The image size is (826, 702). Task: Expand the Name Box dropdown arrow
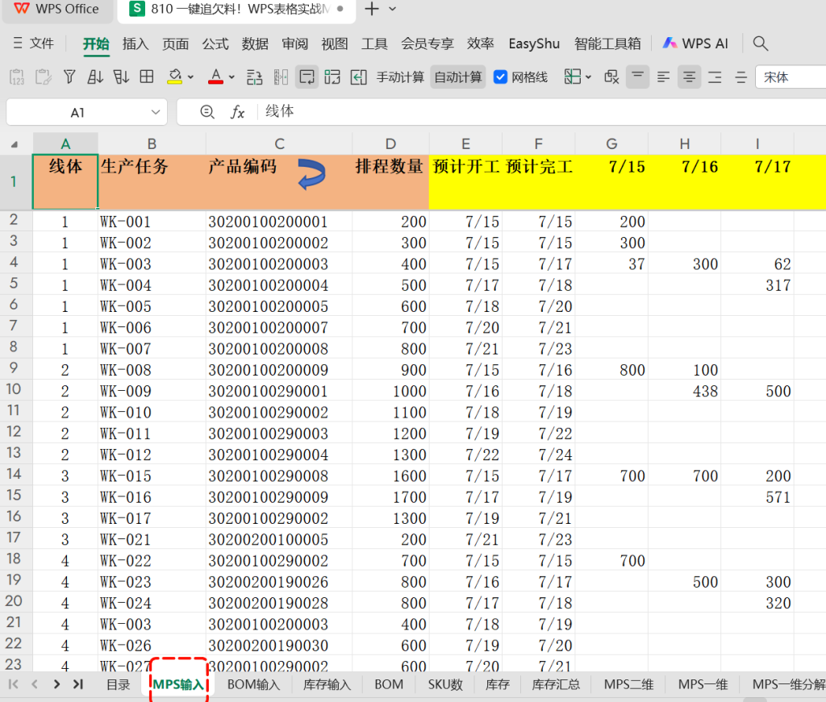pyautogui.click(x=156, y=112)
